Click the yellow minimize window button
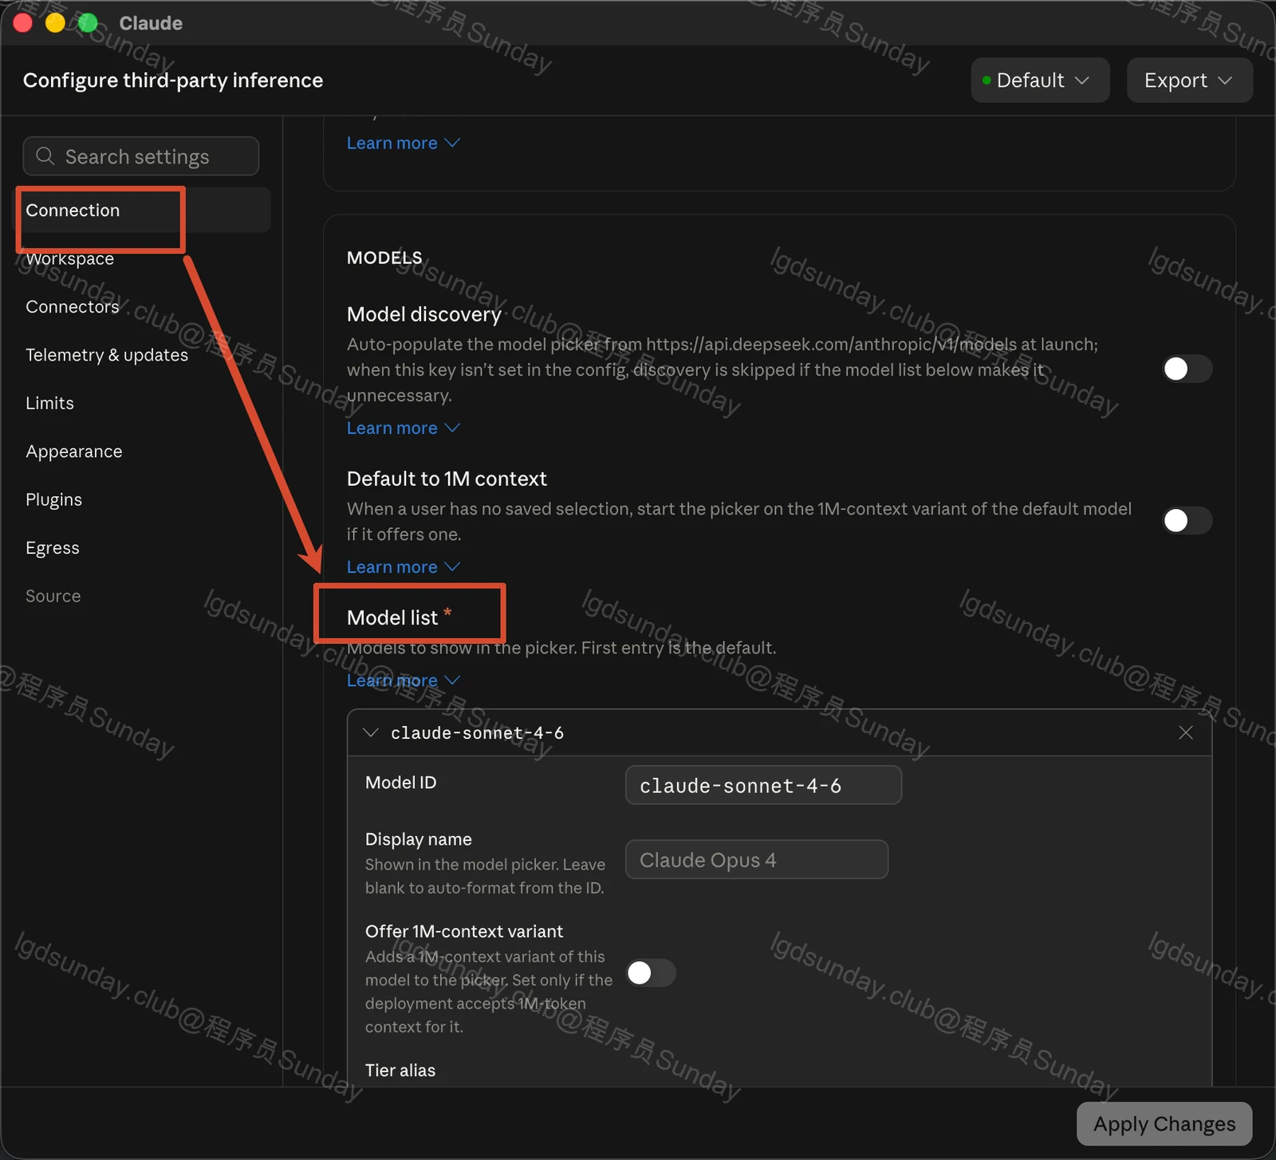 55,22
